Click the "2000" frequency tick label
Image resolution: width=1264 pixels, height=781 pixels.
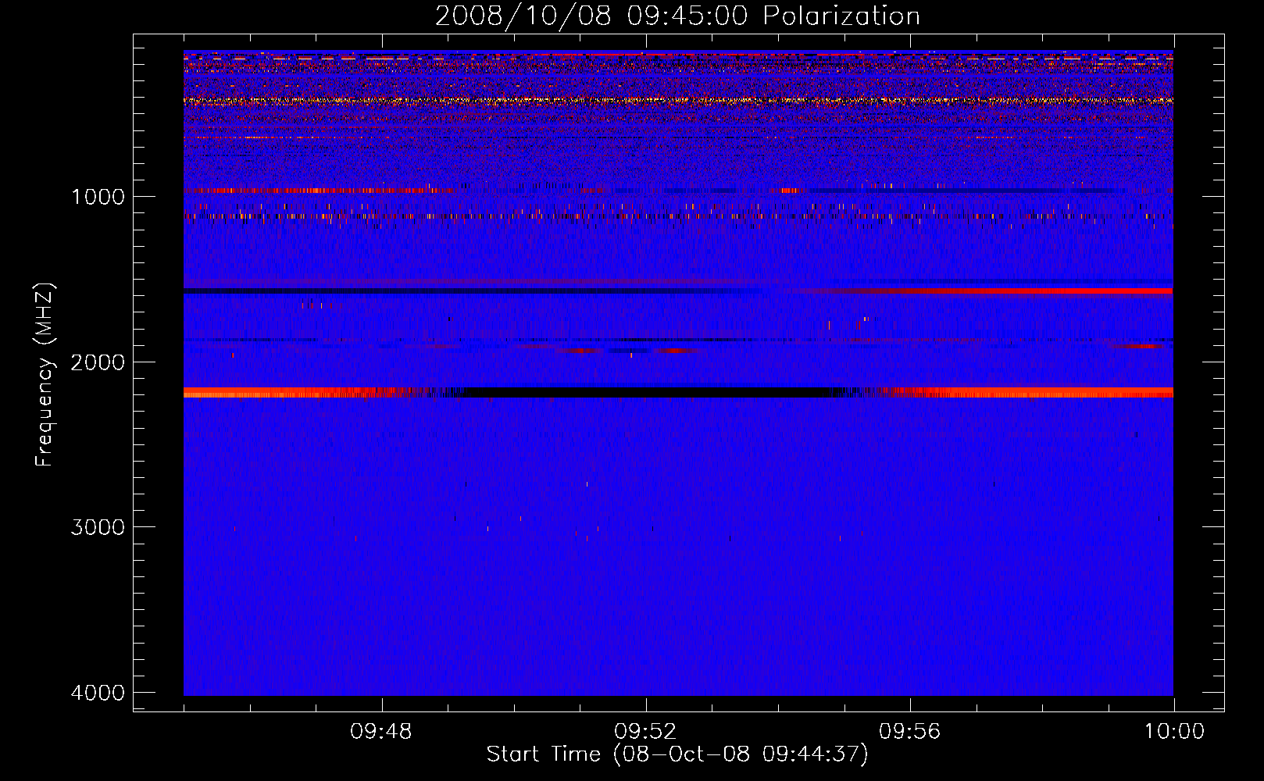click(98, 362)
